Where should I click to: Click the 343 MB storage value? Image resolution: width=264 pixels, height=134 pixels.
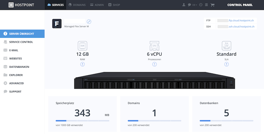[x=82, y=113]
